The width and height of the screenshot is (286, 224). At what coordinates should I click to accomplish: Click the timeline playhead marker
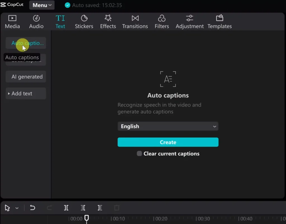87,218
